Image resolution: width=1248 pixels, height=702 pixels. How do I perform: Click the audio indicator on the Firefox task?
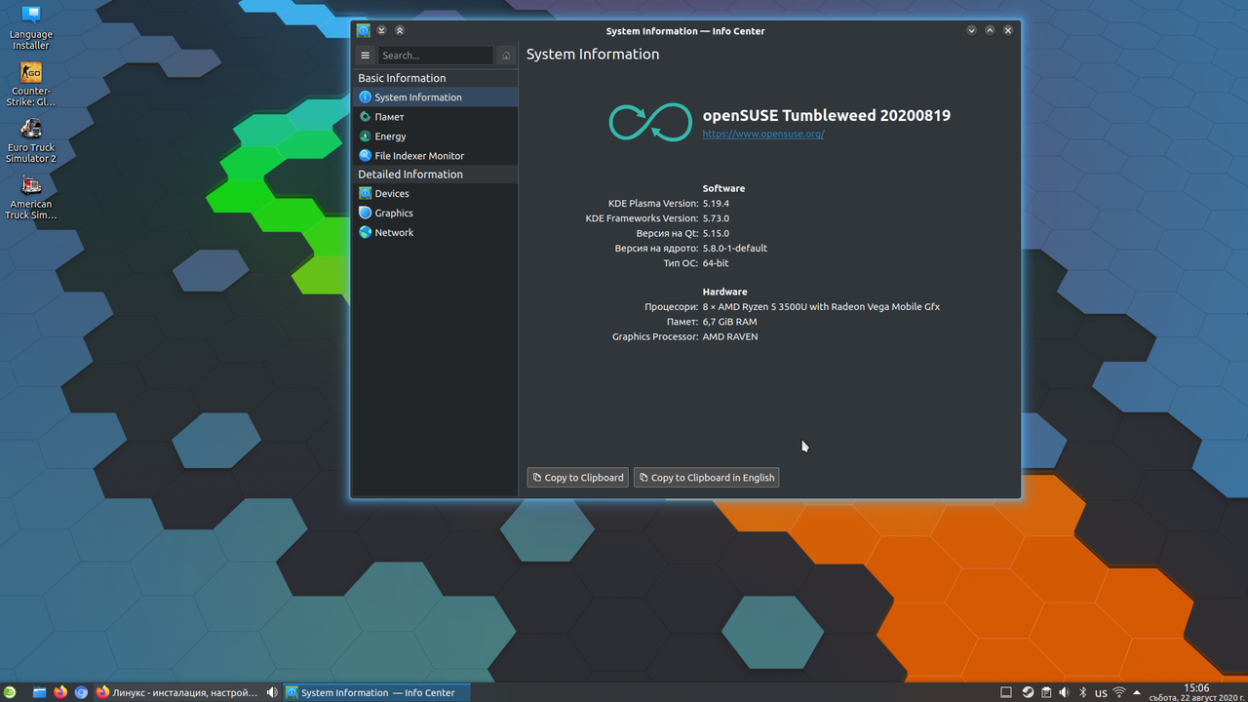pos(272,692)
